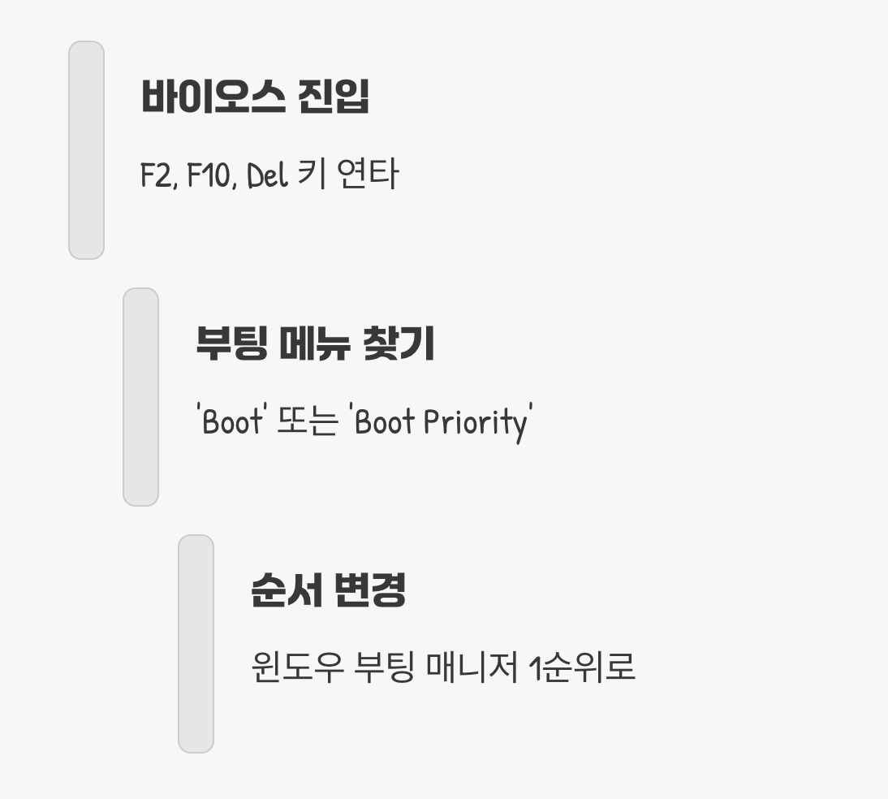Click the 순서 변경 heading

tap(329, 590)
